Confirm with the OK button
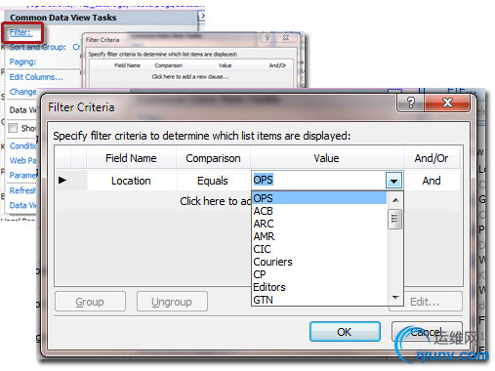The image size is (495, 371). tap(345, 332)
